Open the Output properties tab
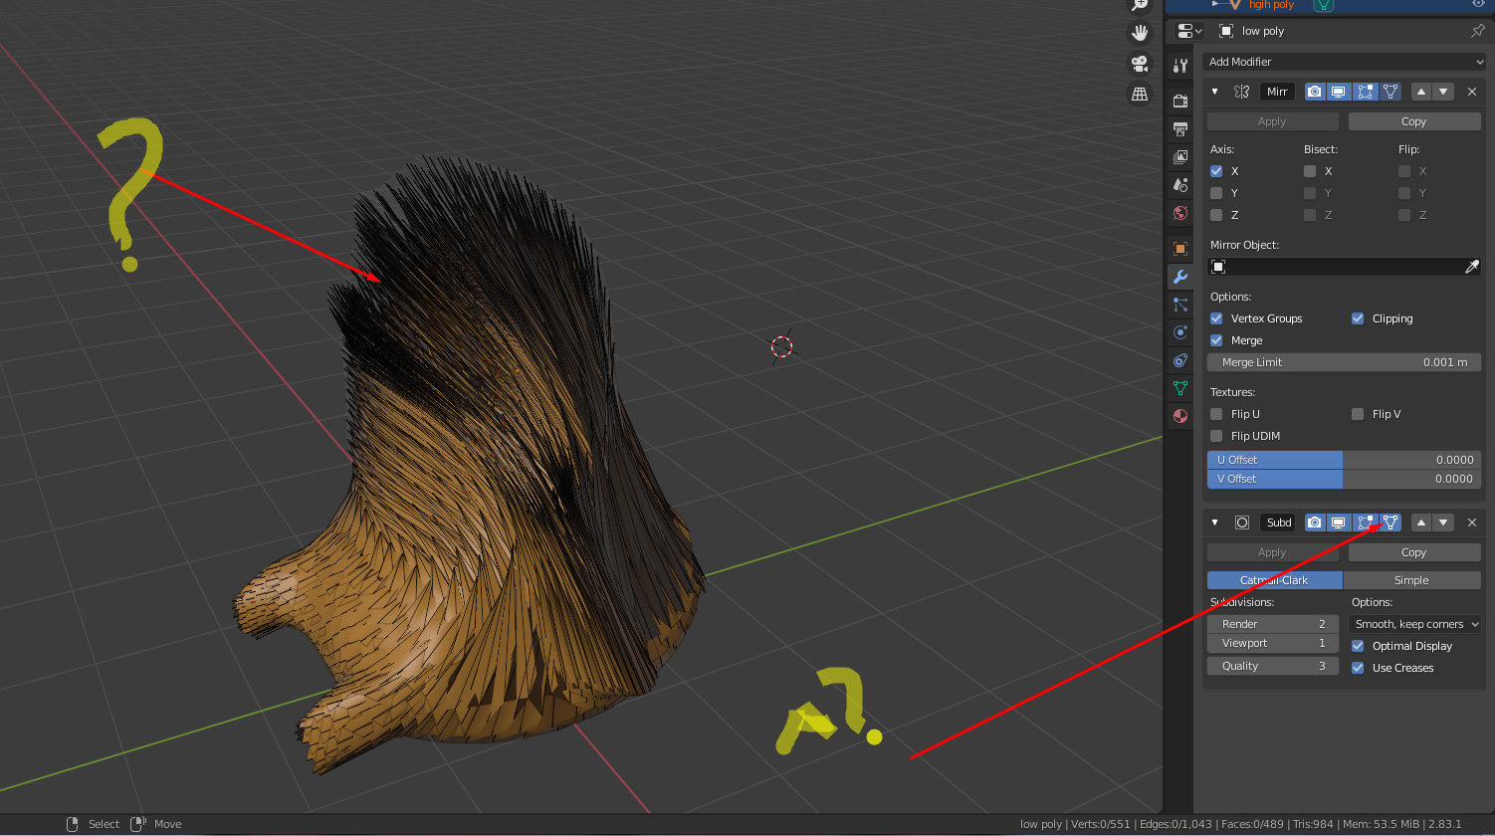Image resolution: width=1495 pixels, height=836 pixels. 1180,128
